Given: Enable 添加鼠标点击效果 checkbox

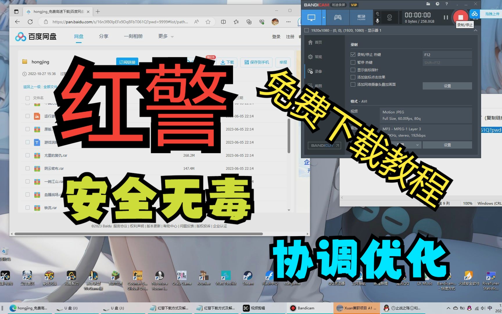Looking at the screenshot, I should tap(353, 77).
